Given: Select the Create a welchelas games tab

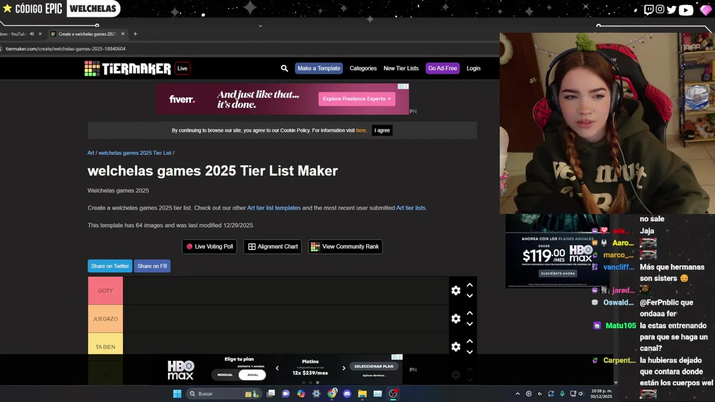Looking at the screenshot, I should click(87, 33).
